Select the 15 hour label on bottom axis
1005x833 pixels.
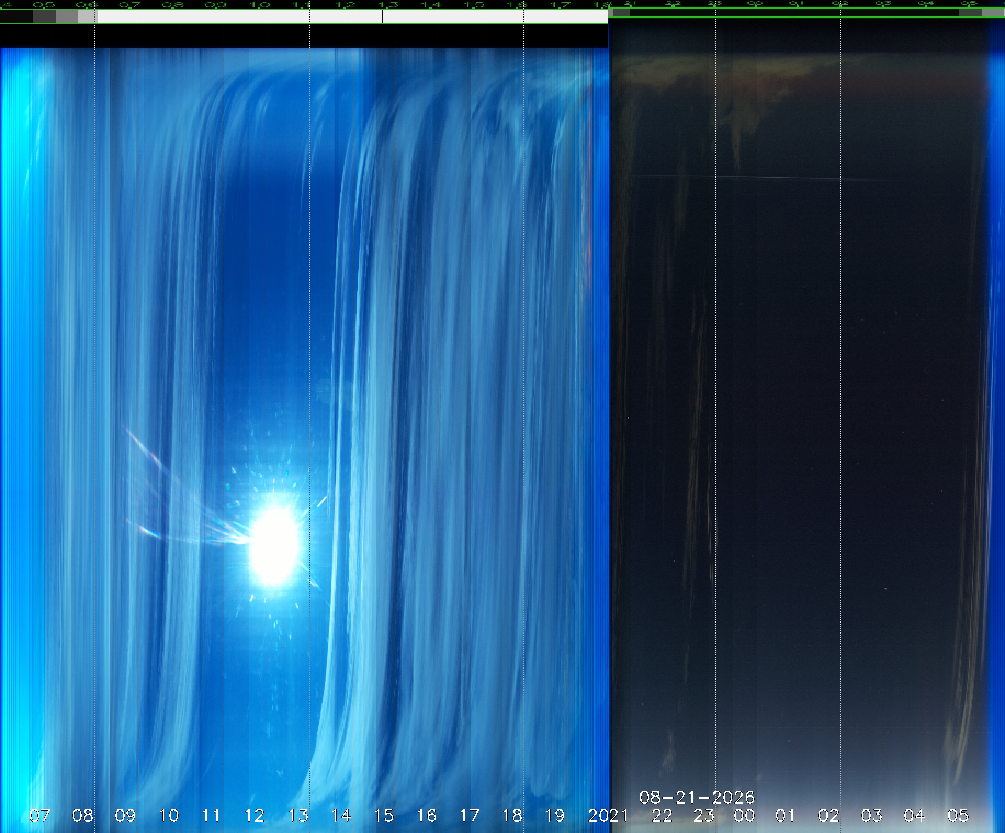tap(384, 815)
